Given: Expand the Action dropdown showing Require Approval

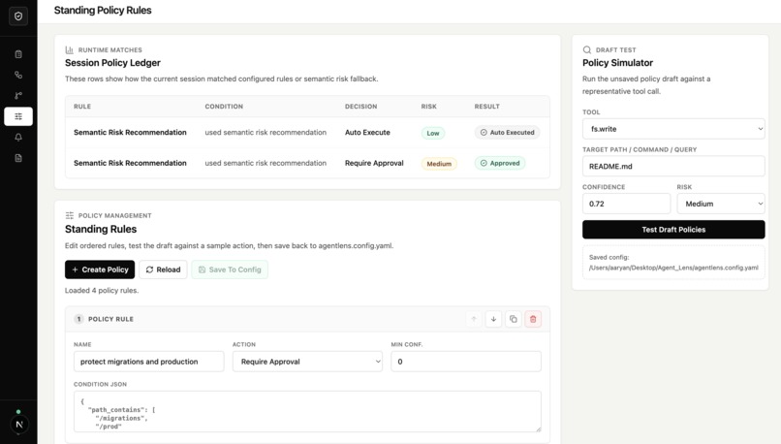Looking at the screenshot, I should tap(307, 362).
